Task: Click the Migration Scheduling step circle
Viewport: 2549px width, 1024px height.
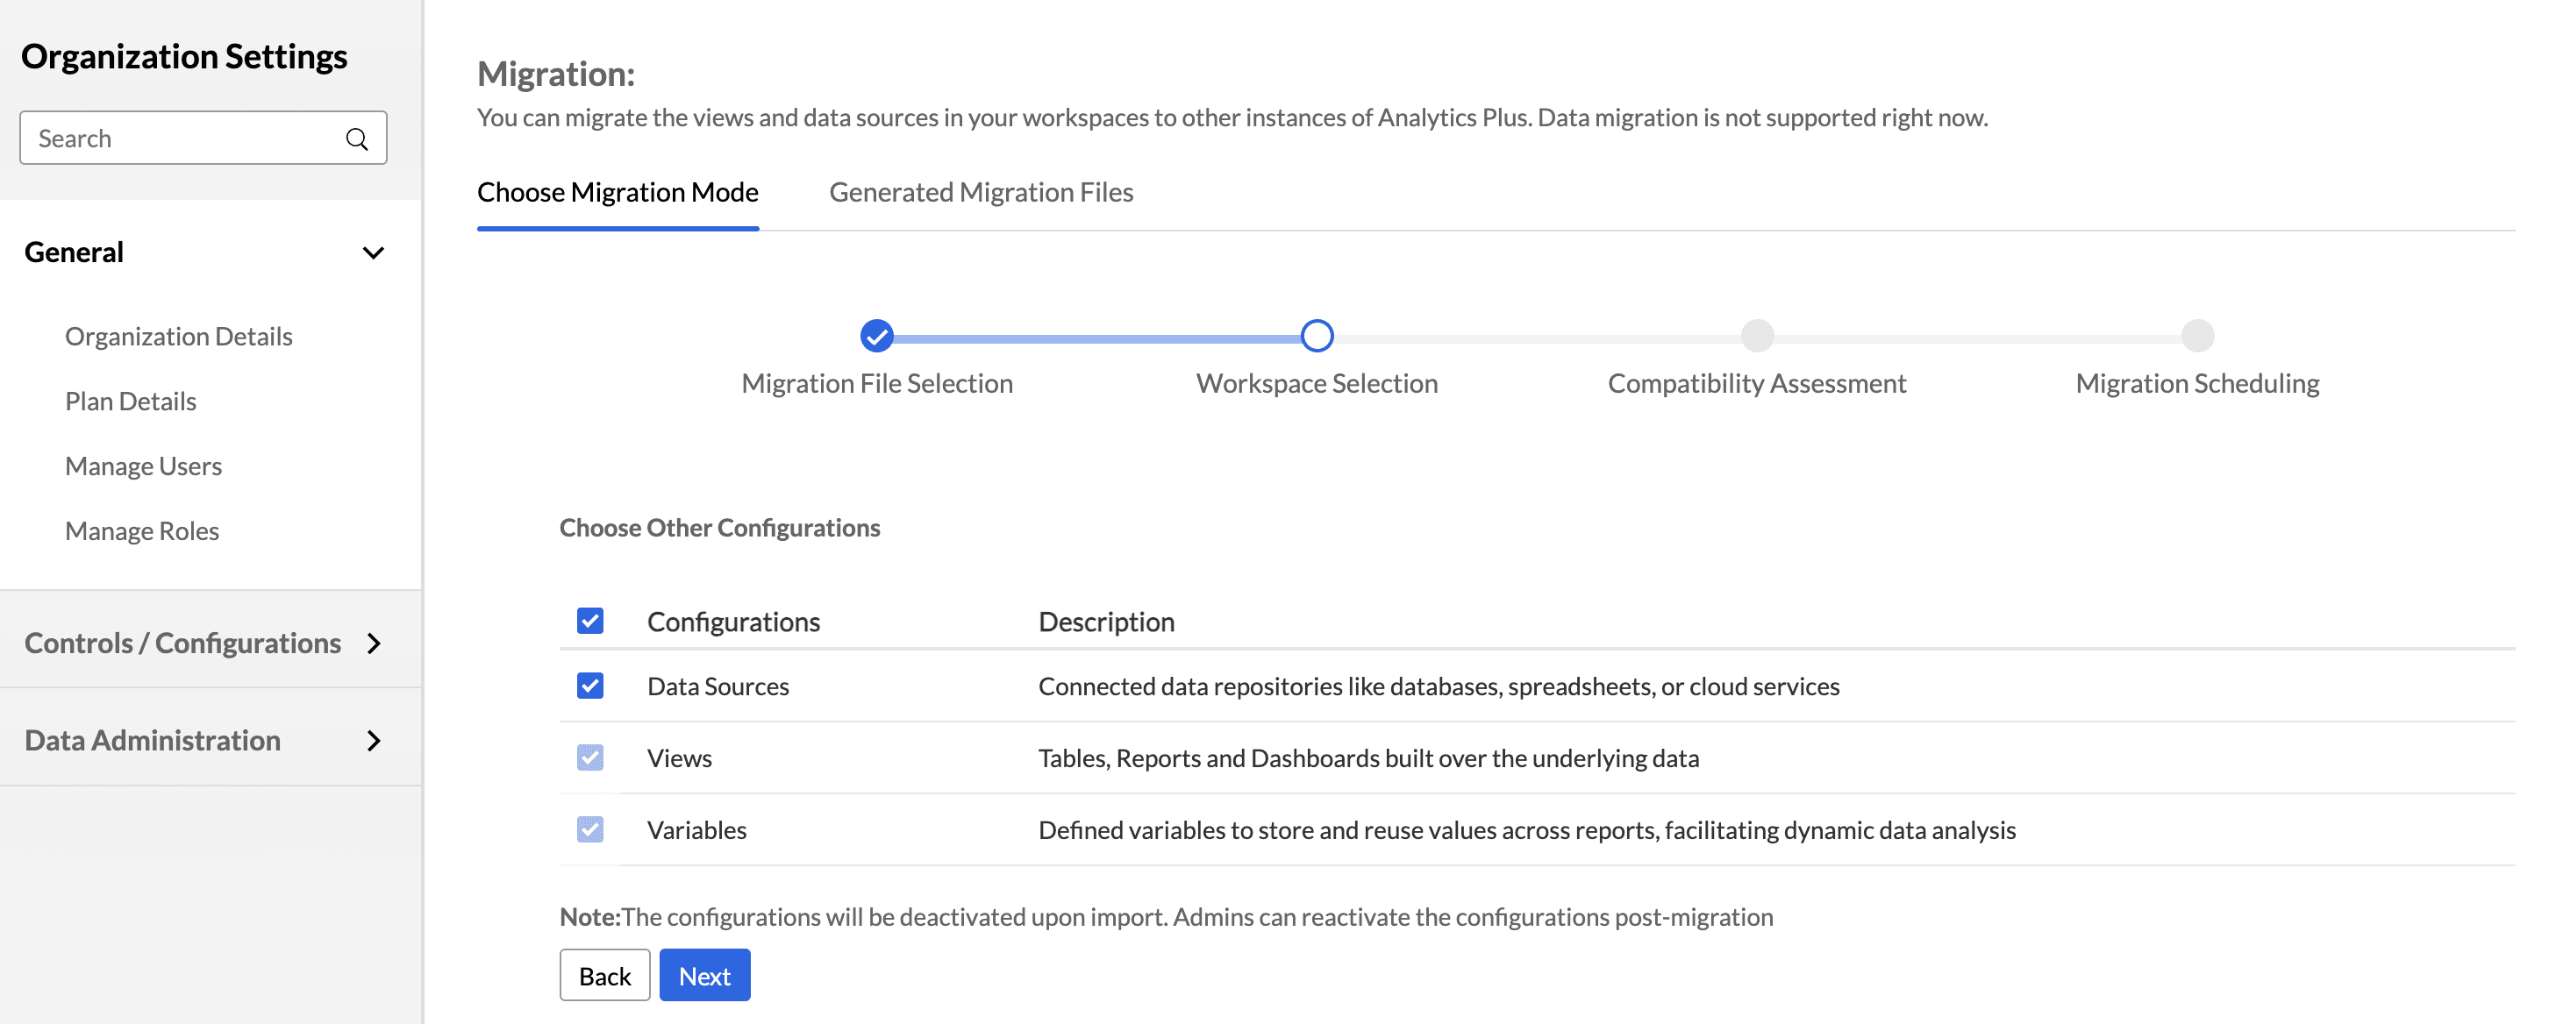Action: [x=2196, y=337]
